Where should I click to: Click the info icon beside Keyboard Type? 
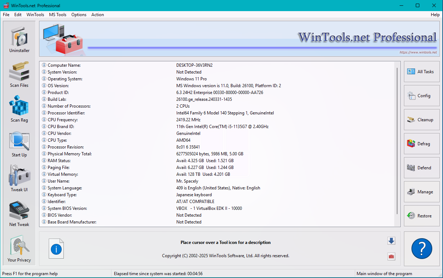click(44, 195)
